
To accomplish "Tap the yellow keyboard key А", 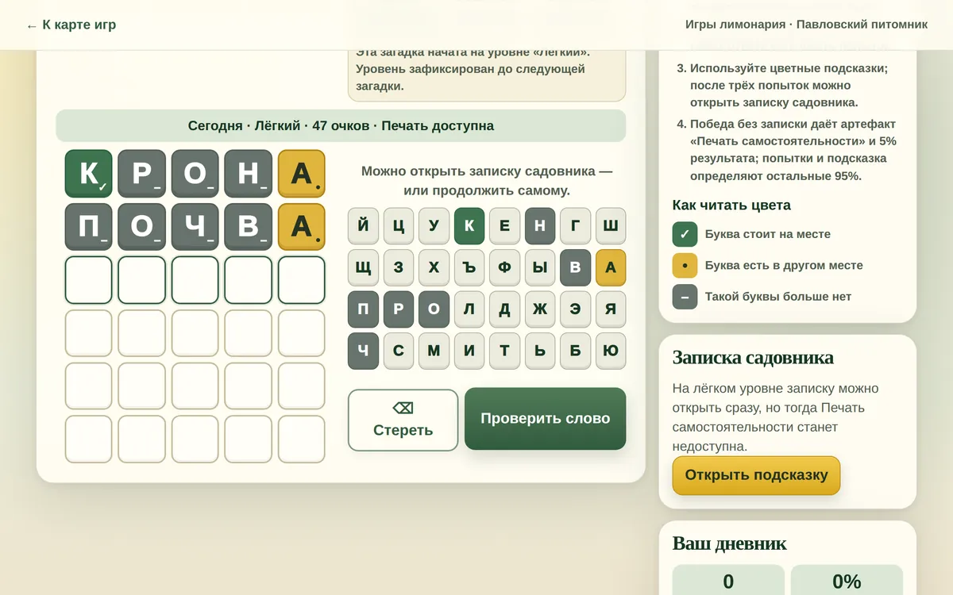I will [x=611, y=267].
